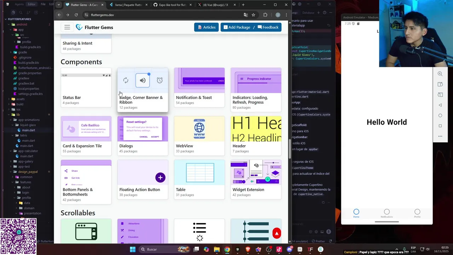Viewport: 453px width, 255px height.
Task: Select the Agents mode tab
Action: 19,4
